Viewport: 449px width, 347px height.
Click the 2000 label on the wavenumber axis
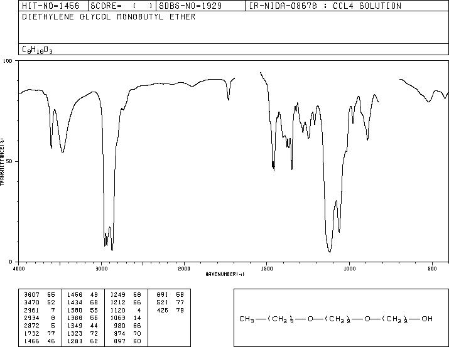pyautogui.click(x=184, y=269)
